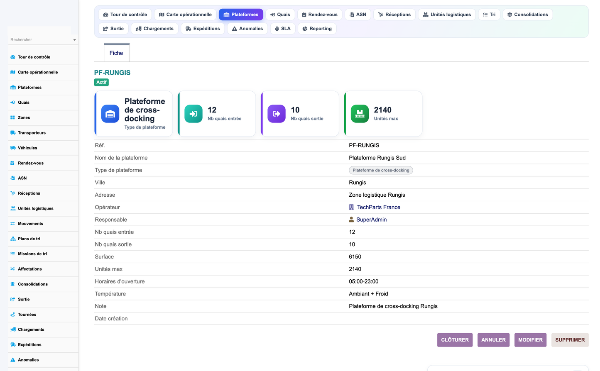Click the Plateforme de cross-docking type badge
This screenshot has width=600, height=371.
coord(381,170)
